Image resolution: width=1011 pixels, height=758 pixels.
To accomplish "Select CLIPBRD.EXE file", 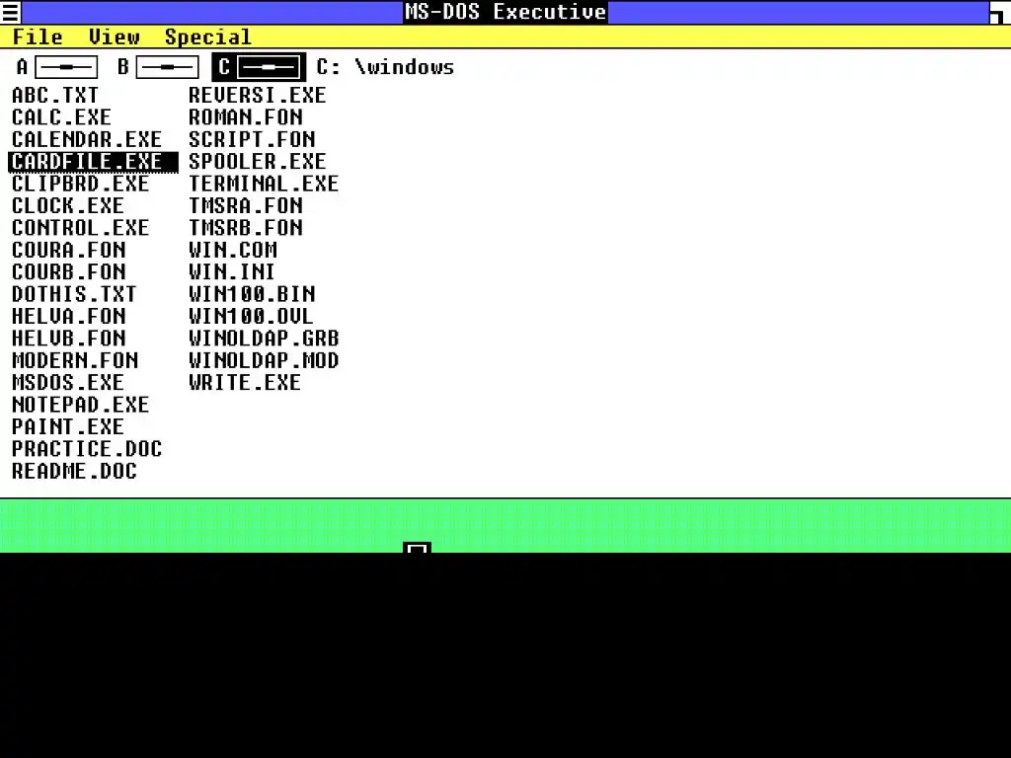I will 80,184.
